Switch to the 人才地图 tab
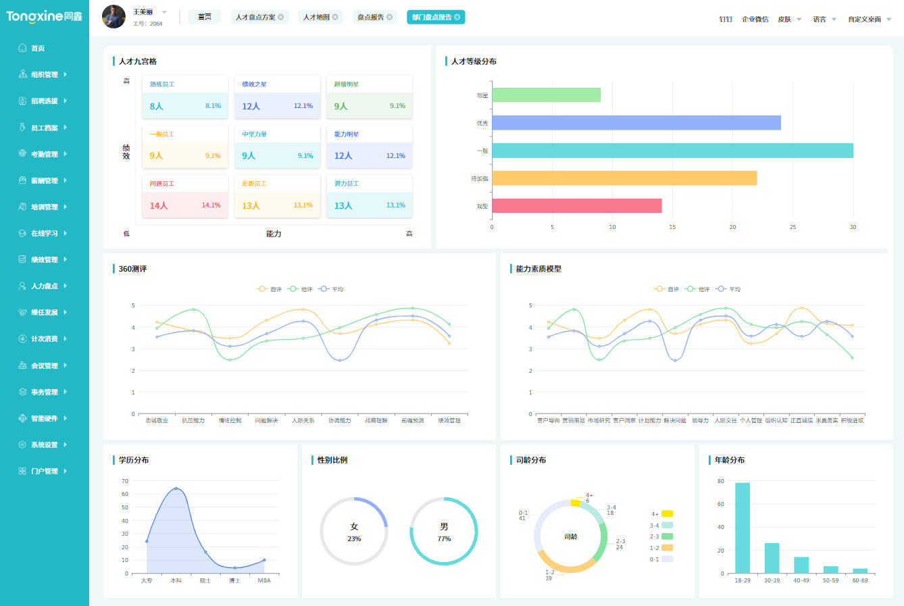Viewport: 904px width, 606px height. [x=316, y=17]
